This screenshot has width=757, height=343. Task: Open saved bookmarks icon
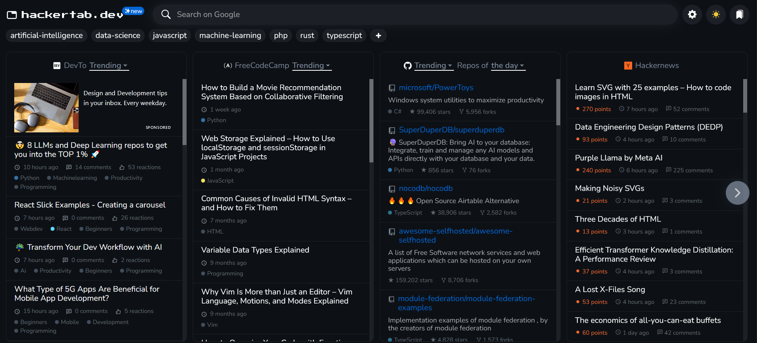coord(740,15)
